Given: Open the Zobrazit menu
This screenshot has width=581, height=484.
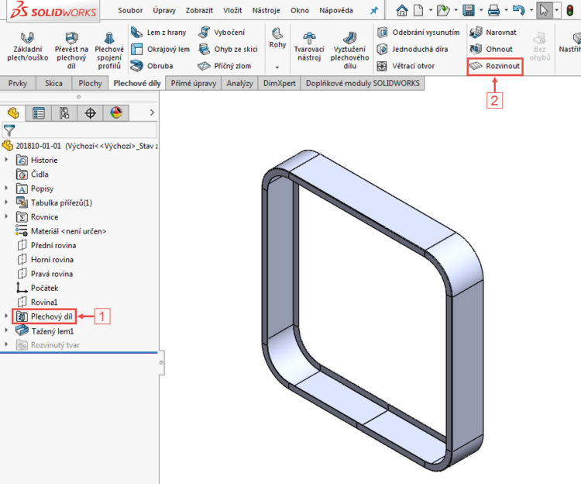Looking at the screenshot, I should pos(199,10).
